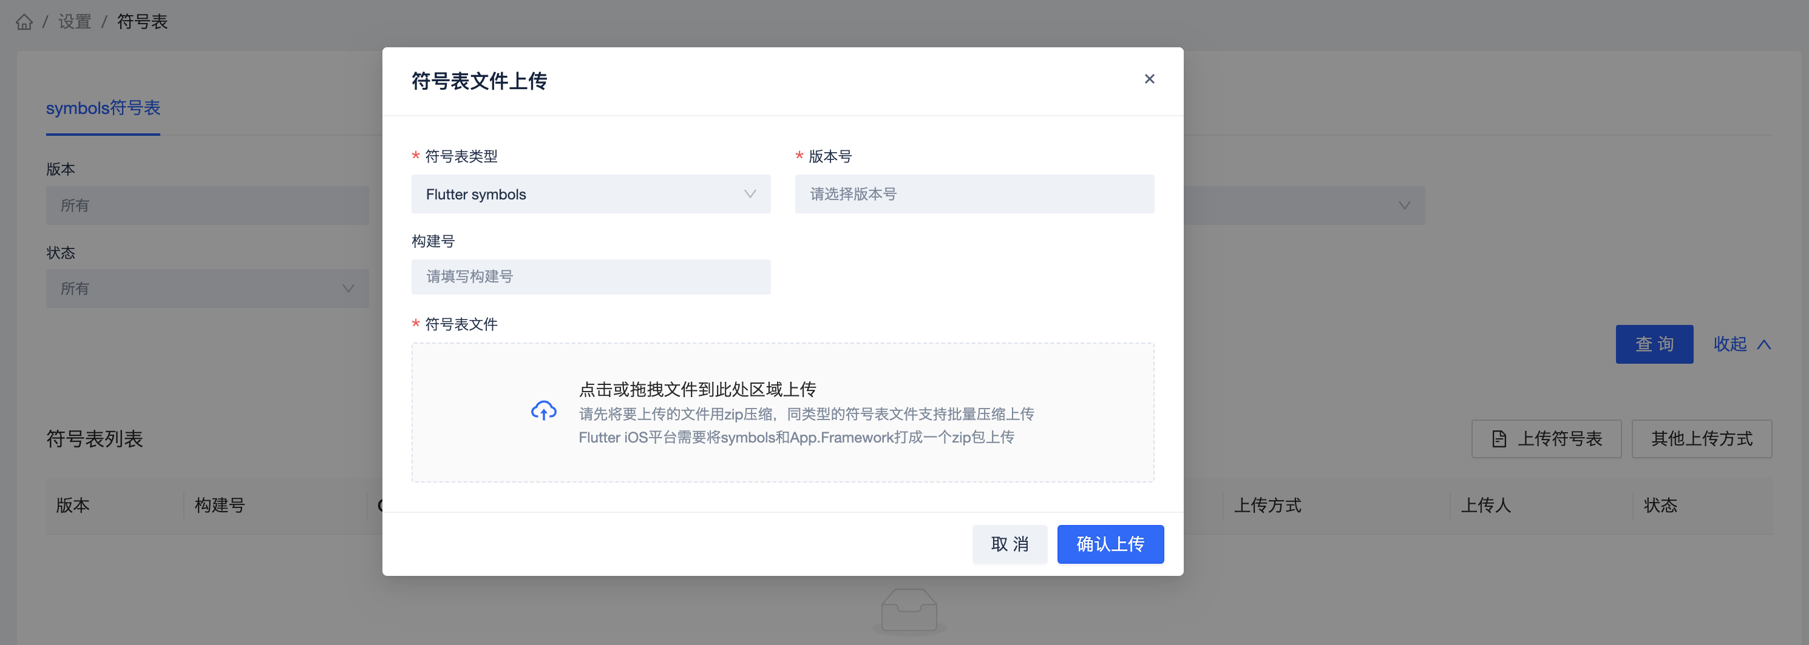Image resolution: width=1809 pixels, height=645 pixels.
Task: Click the zip compression hint text
Action: pyautogui.click(x=806, y=415)
